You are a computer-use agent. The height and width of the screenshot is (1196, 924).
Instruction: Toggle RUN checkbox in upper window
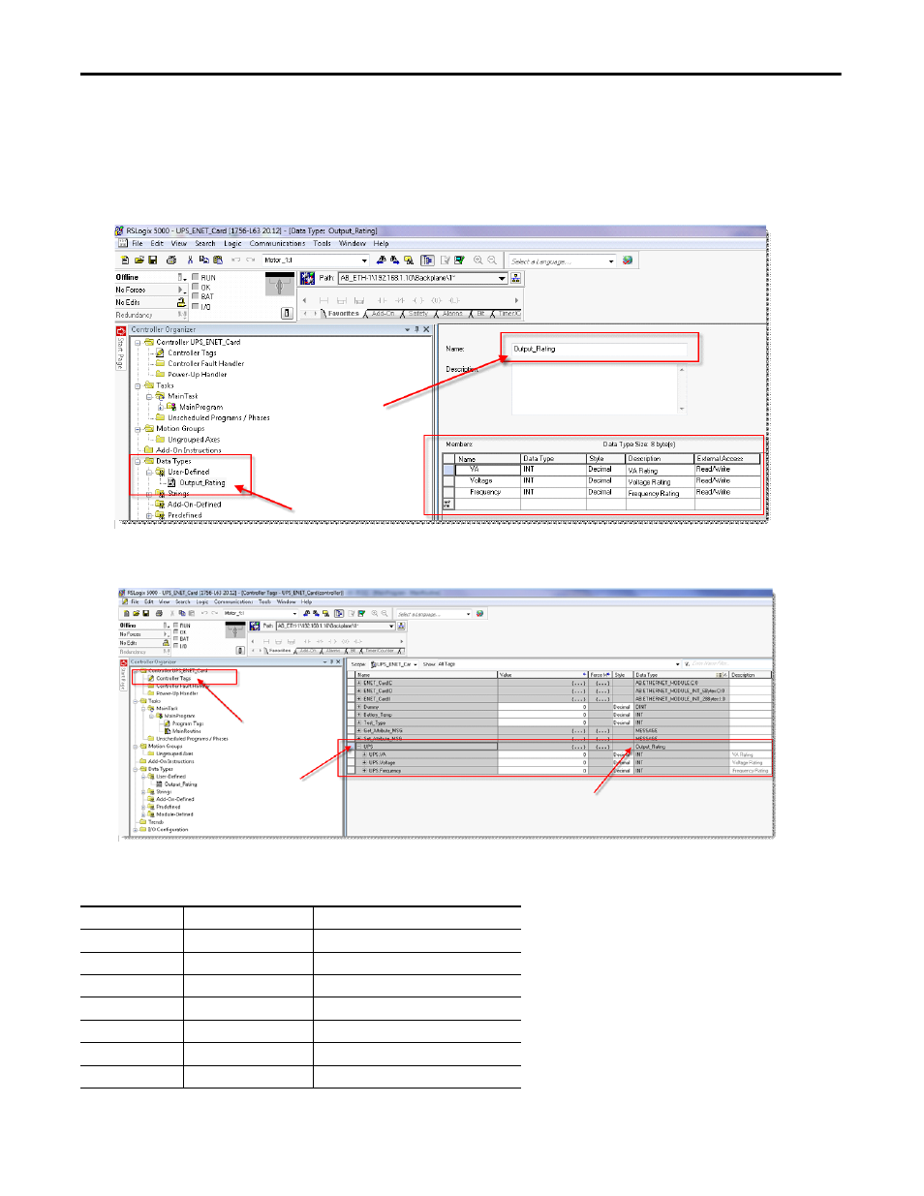pyautogui.click(x=195, y=277)
